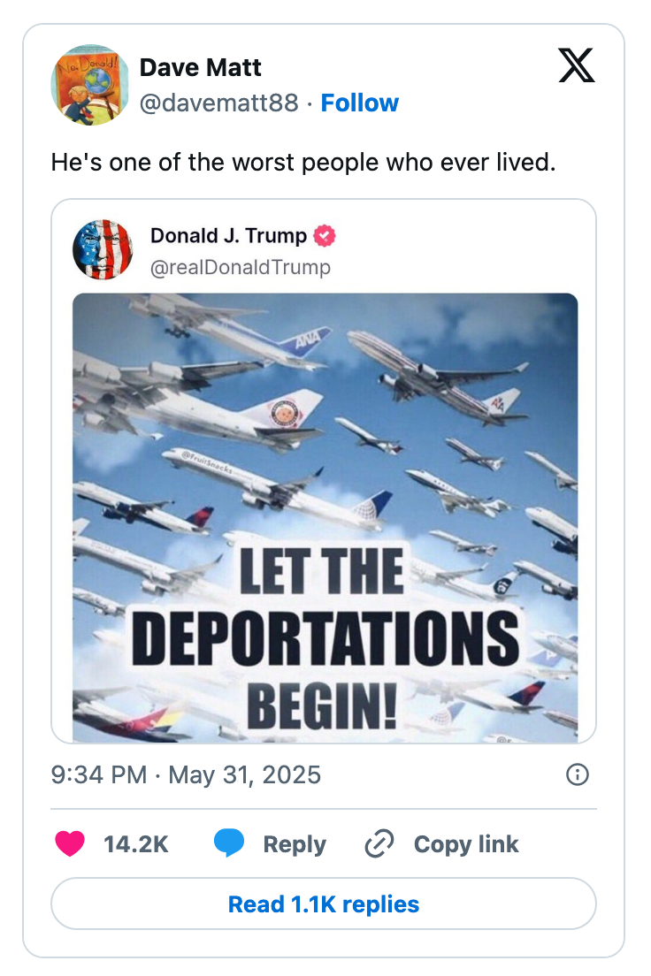Viewport: 651px width, 976px height.
Task: Open the tweet timestamp link
Action: (x=186, y=774)
